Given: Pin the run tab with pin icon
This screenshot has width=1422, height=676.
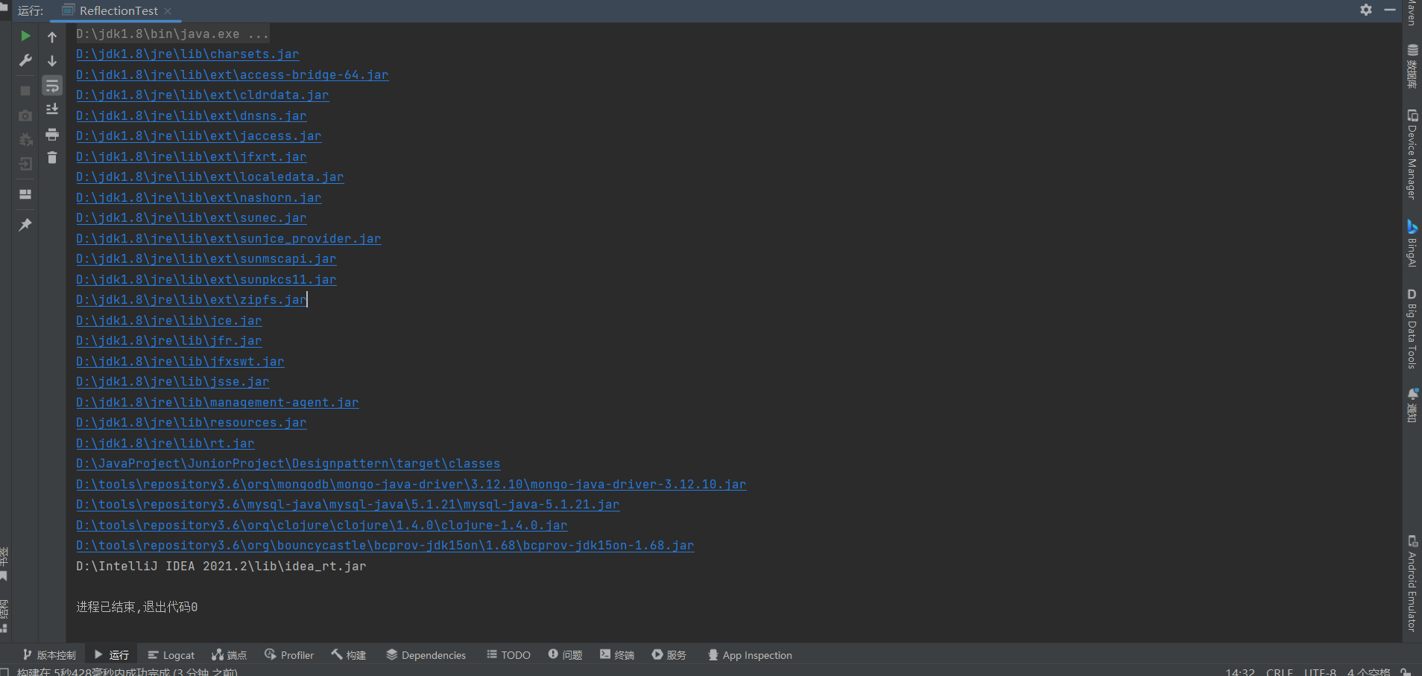Looking at the screenshot, I should (x=25, y=224).
